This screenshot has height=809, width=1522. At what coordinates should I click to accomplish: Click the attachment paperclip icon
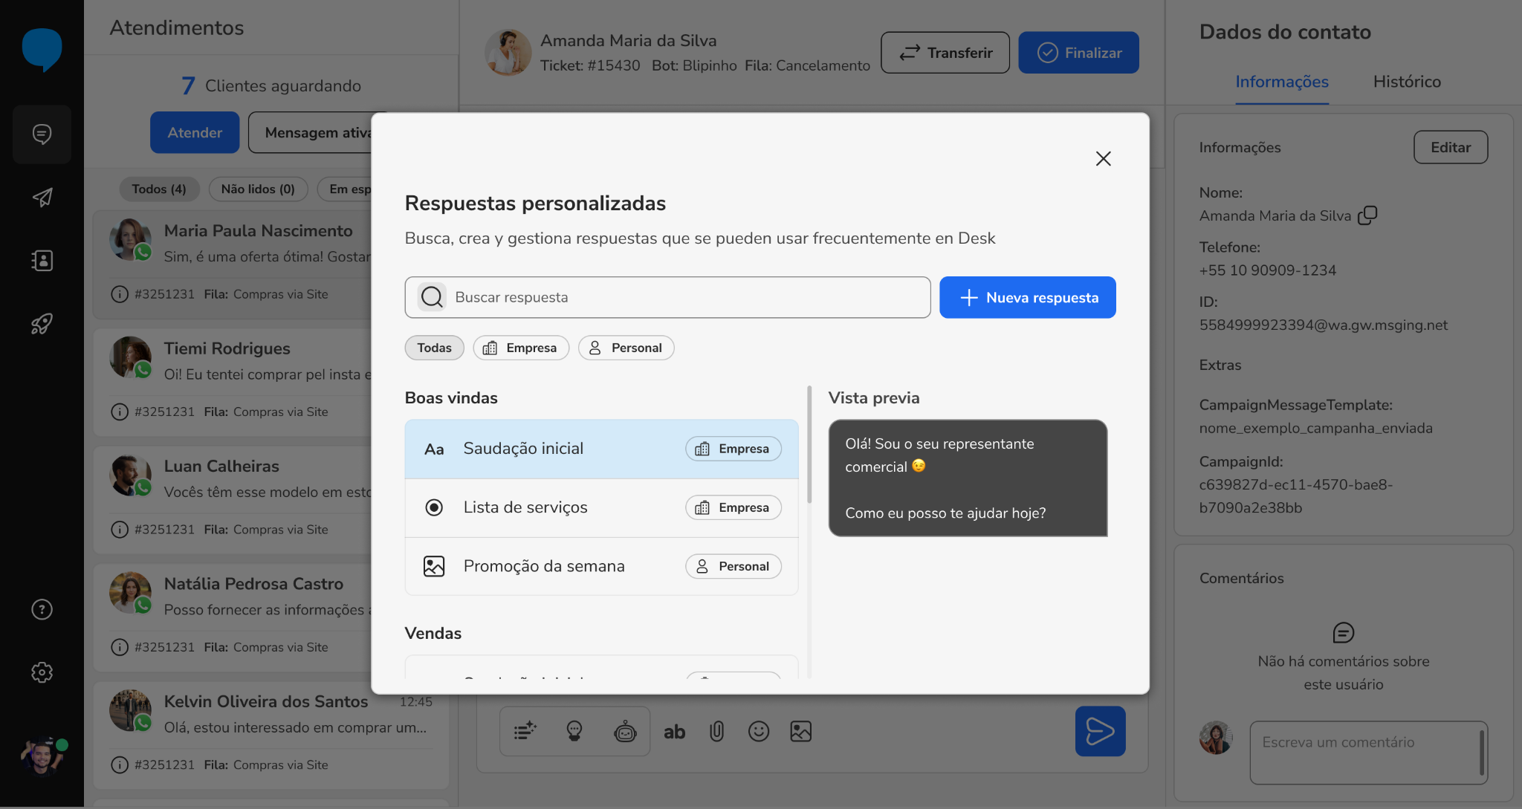716,732
